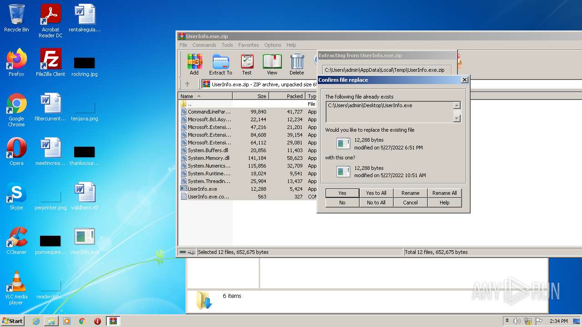Select UserInfo.exe.co... config file row
This screenshot has width=582, height=327.
point(248,197)
